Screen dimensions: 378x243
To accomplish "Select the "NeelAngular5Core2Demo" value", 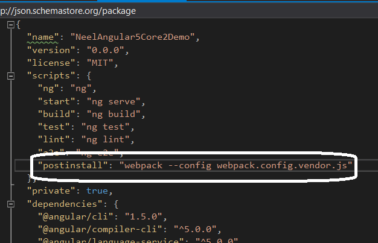I will [133, 37].
